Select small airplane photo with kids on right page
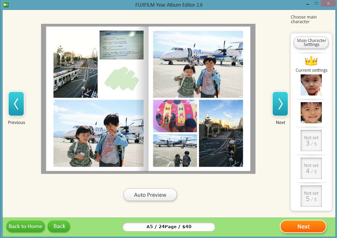 [175, 151]
